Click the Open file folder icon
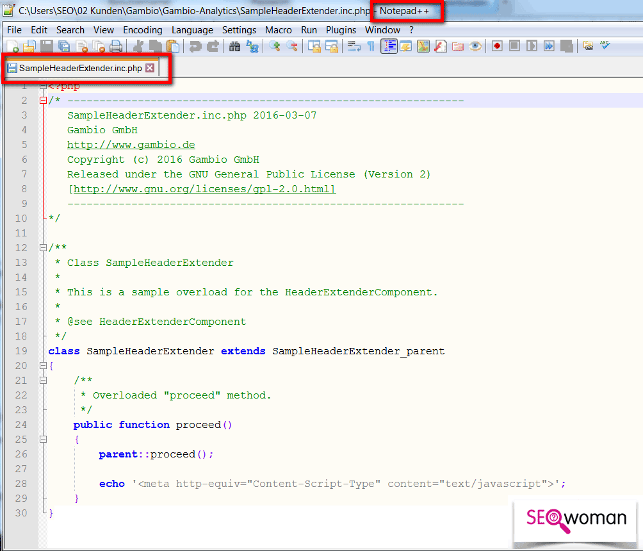 pyautogui.click(x=29, y=46)
